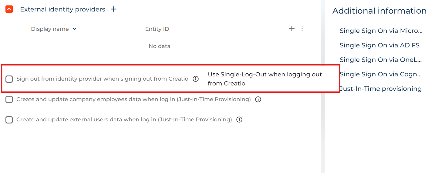Show info for sign out from identity provider
Image resolution: width=428 pixels, height=173 pixels.
pos(196,79)
